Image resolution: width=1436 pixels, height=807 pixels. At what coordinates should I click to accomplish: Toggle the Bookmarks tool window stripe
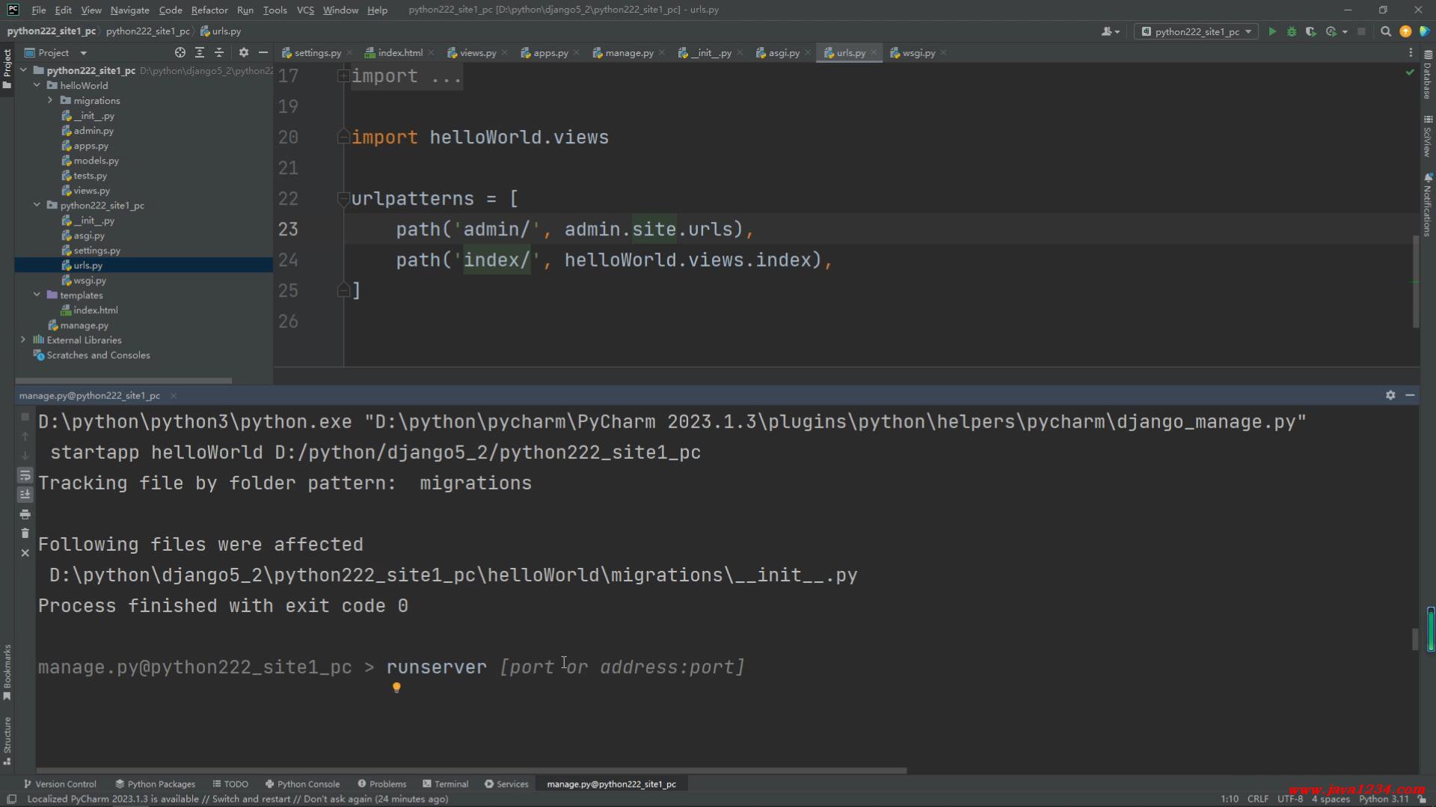pos(7,670)
